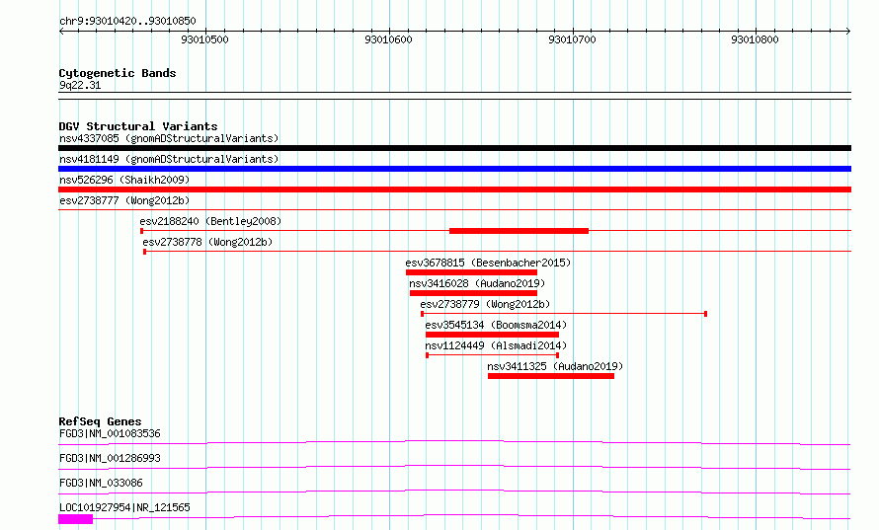Click the FGD3|NM_033086 gene label
This screenshot has height=530, width=879.
(x=101, y=483)
